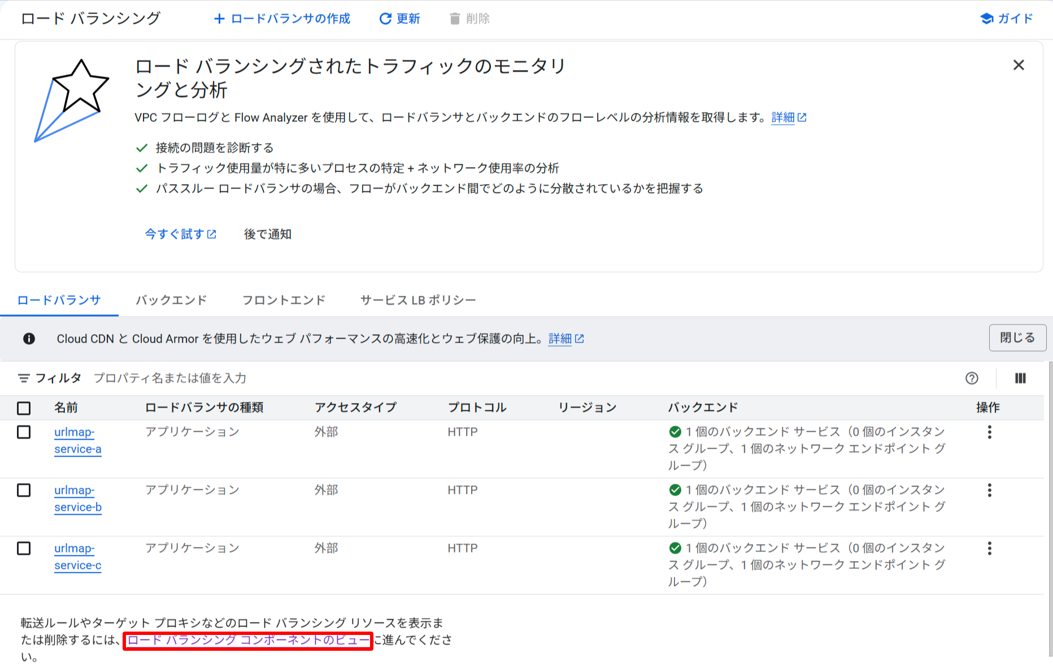Click the 名前 column header

coord(66,408)
